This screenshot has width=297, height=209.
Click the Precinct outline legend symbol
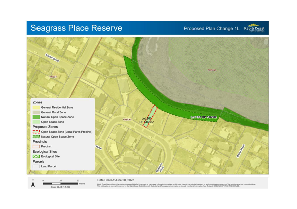point(36,146)
